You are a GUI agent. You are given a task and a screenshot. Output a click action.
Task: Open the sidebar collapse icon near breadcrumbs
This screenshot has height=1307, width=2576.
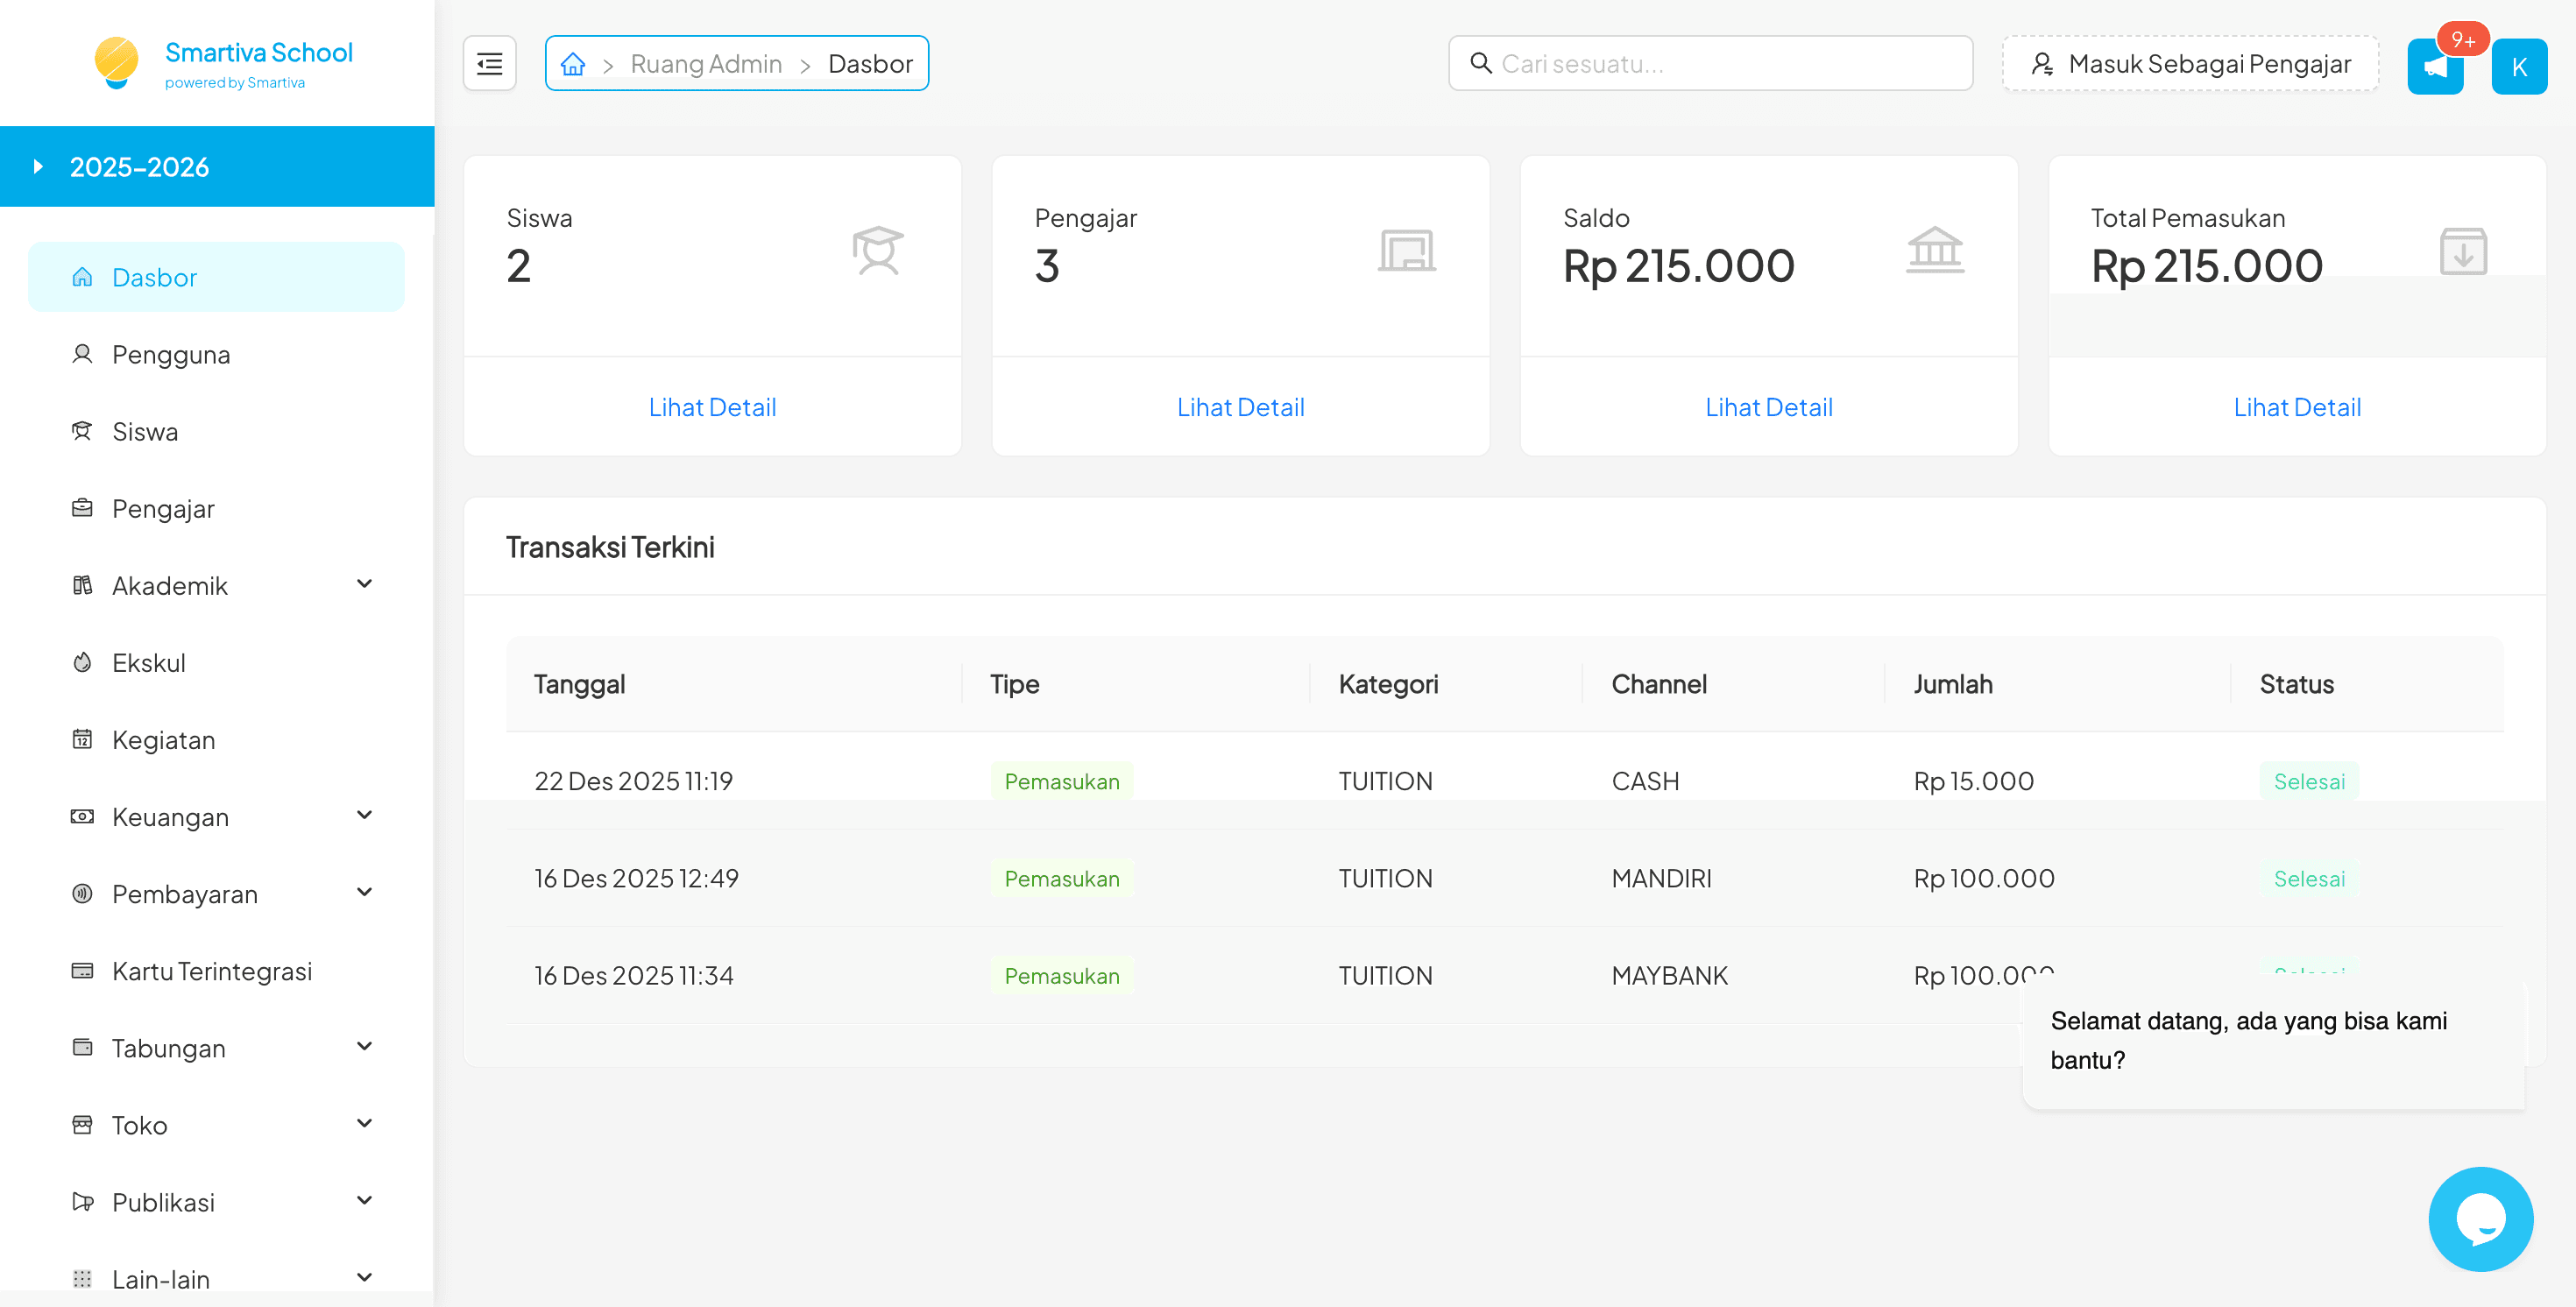489,63
